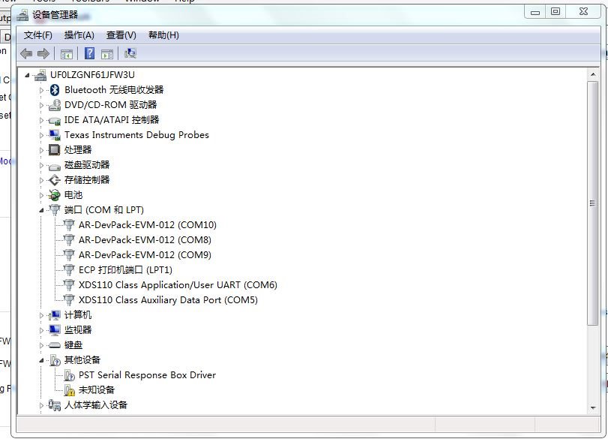608x439 pixels.
Task: Click the Forward arrow toolbar icon
Action: (x=43, y=53)
